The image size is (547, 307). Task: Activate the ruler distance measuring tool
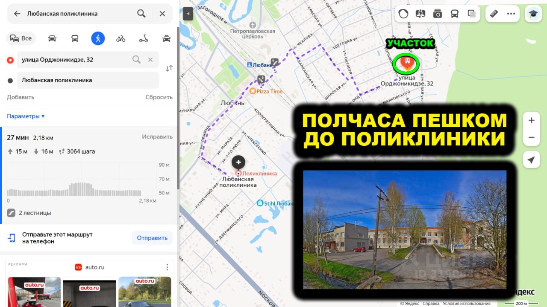[494, 14]
